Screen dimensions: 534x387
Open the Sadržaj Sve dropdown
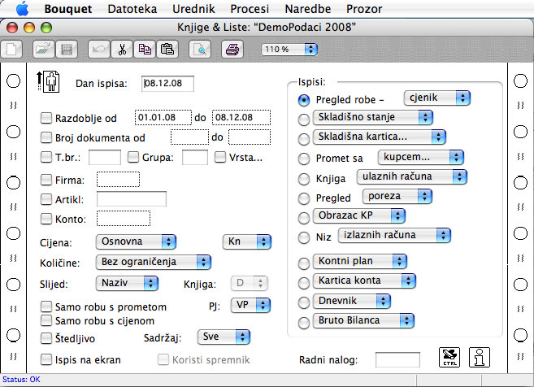pos(224,337)
